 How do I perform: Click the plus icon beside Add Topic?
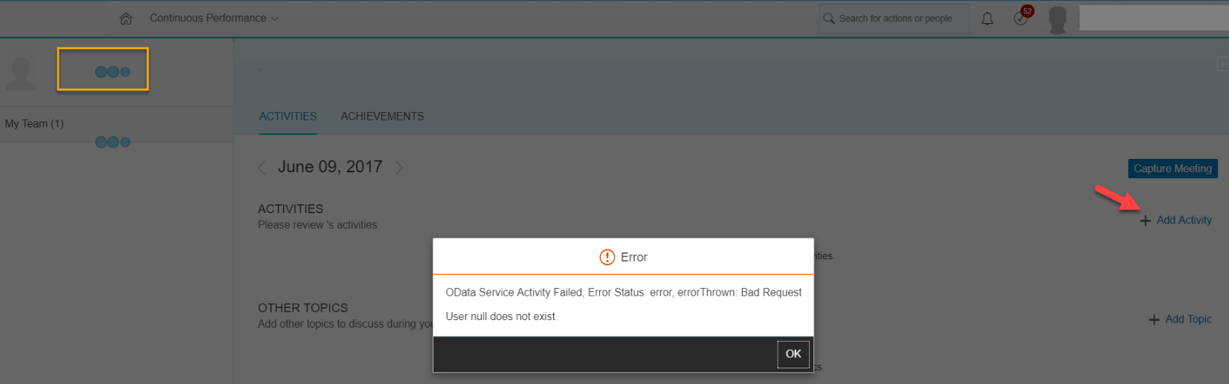[x=1154, y=319]
